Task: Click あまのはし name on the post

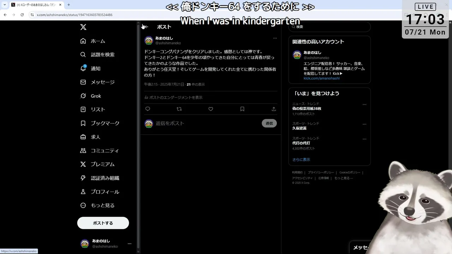Action: (x=164, y=38)
